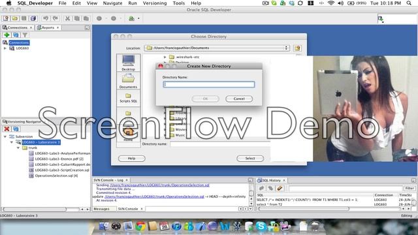The height and width of the screenshot is (235, 418).
Task: Refresh the Versioning Navigator
Action: click(16, 129)
